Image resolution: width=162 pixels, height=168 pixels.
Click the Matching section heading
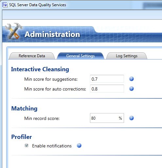point(24,109)
